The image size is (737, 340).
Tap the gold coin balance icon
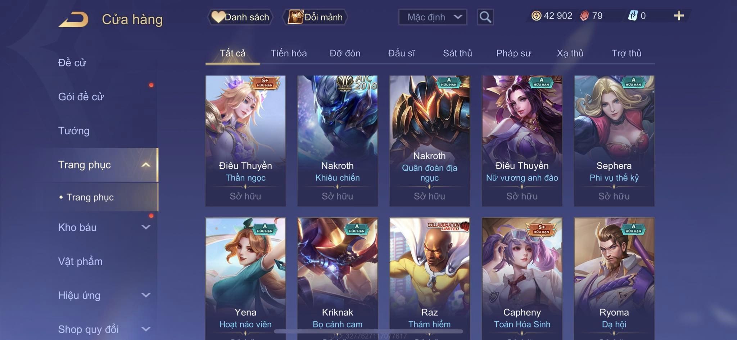[536, 16]
